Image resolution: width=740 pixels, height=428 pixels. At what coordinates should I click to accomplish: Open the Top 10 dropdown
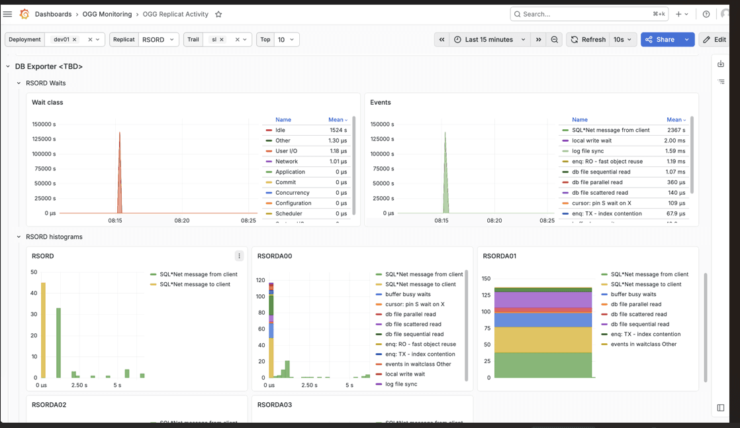[x=286, y=40]
